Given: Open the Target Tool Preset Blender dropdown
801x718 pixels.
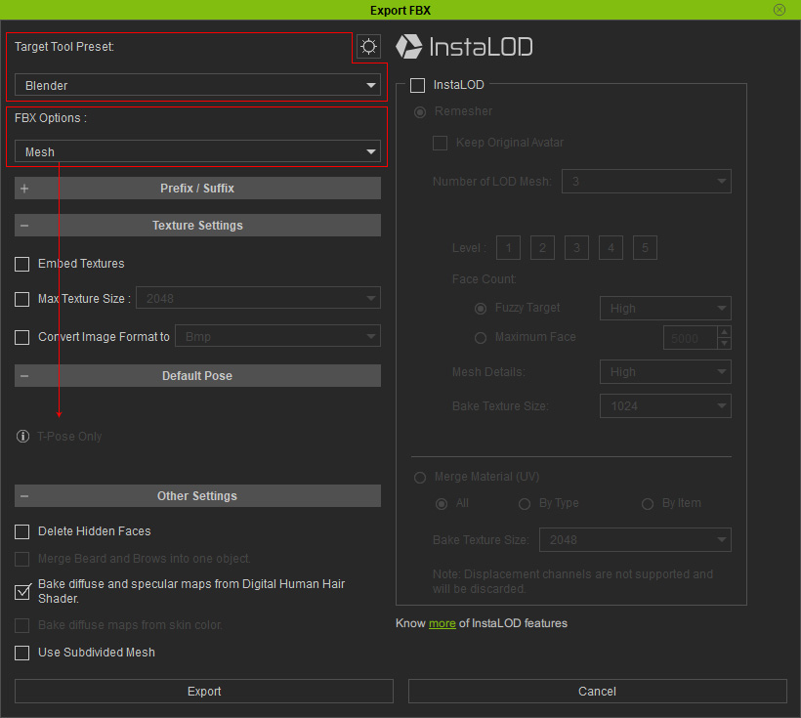Looking at the screenshot, I should pyautogui.click(x=197, y=85).
